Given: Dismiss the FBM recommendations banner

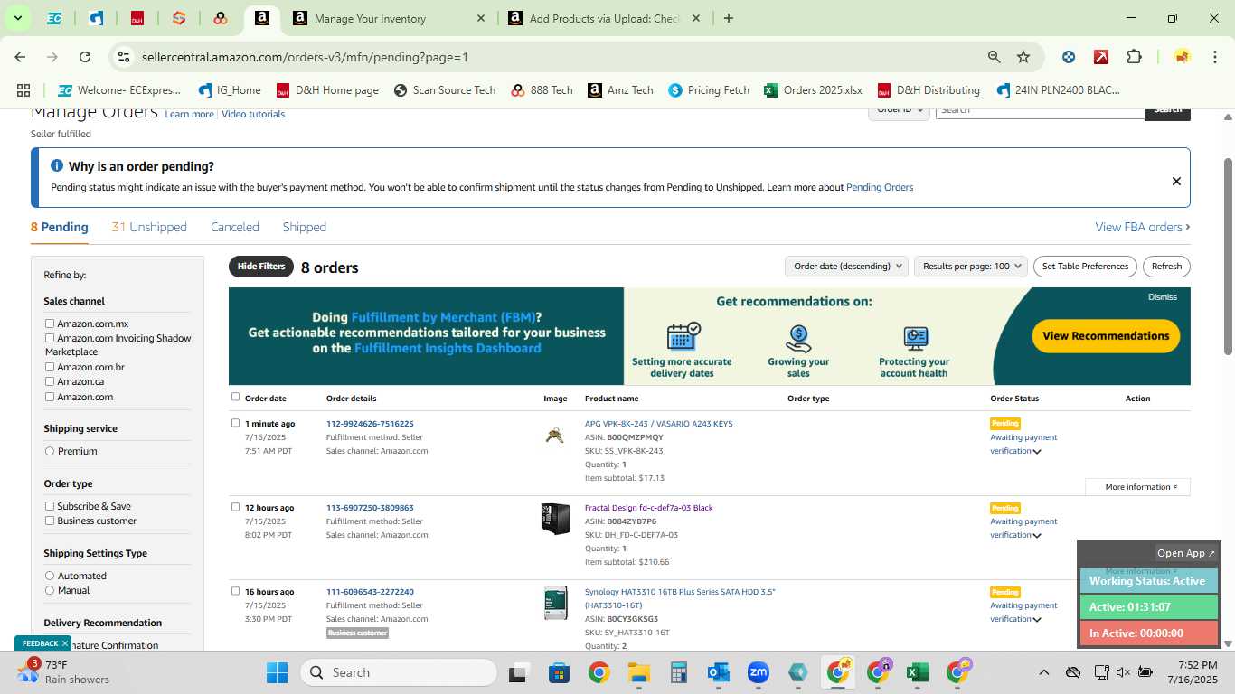Looking at the screenshot, I should 1163,296.
